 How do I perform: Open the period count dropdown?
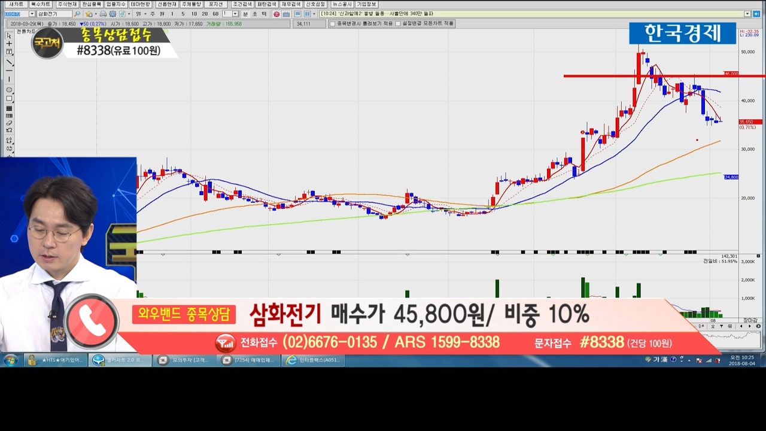pyautogui.click(x=235, y=14)
